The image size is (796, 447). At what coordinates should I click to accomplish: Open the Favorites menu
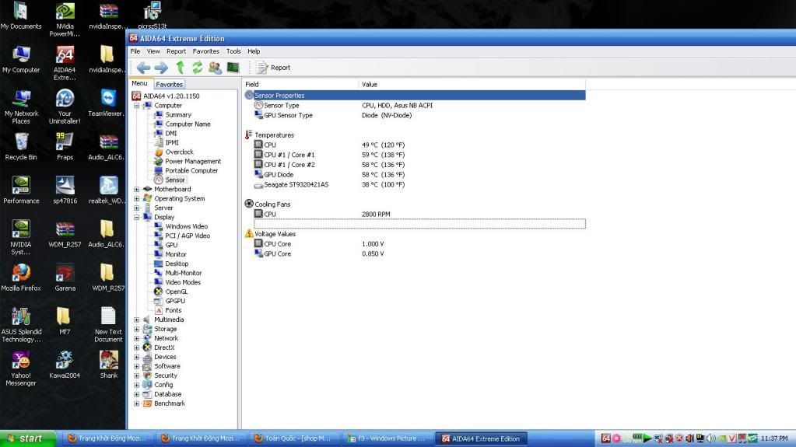coord(206,51)
